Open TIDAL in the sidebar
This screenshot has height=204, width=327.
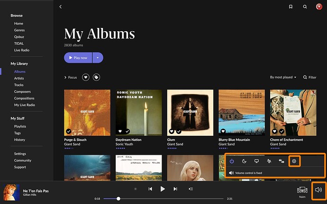pyautogui.click(x=19, y=44)
